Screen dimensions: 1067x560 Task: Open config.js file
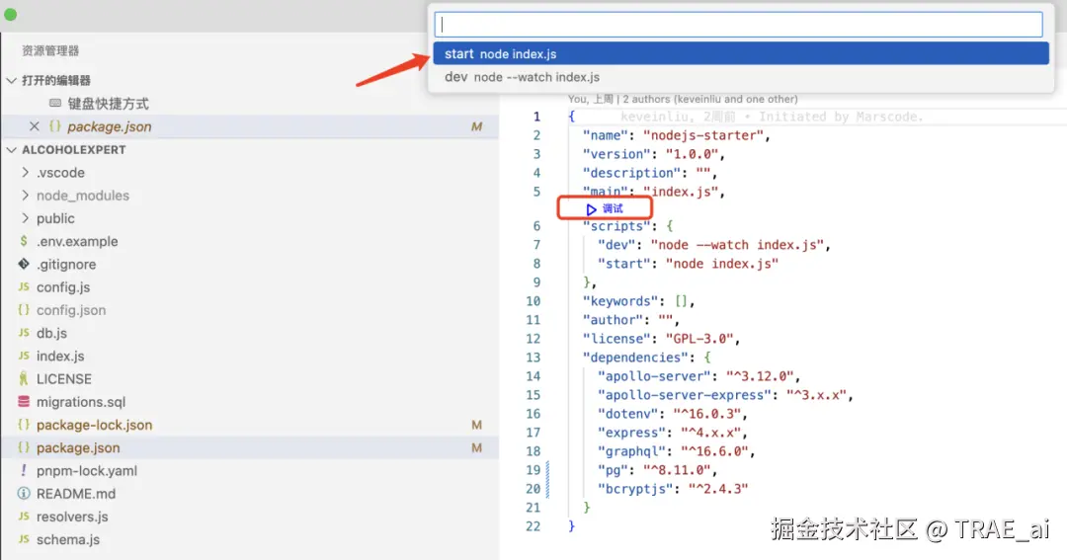(x=63, y=287)
